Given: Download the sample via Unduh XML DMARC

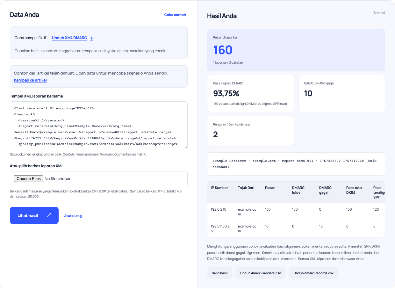Looking at the screenshot, I should point(69,38).
